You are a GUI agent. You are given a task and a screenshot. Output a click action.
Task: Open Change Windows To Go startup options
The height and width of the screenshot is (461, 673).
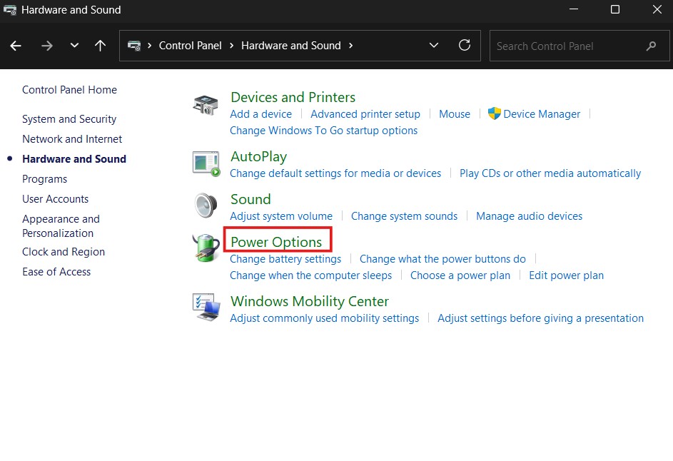coord(323,131)
